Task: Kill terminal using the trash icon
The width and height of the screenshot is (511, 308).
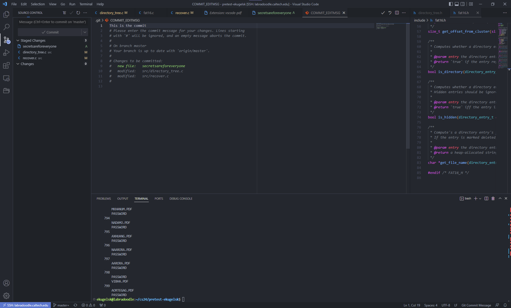Action: coord(493,199)
